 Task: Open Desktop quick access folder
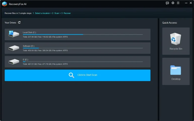click(176, 71)
